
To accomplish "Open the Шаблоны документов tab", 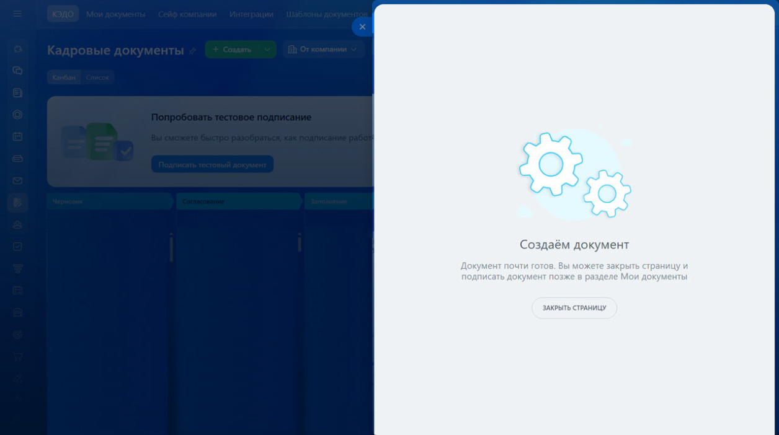I will point(327,14).
